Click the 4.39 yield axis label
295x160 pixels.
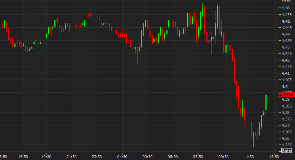click(285, 99)
